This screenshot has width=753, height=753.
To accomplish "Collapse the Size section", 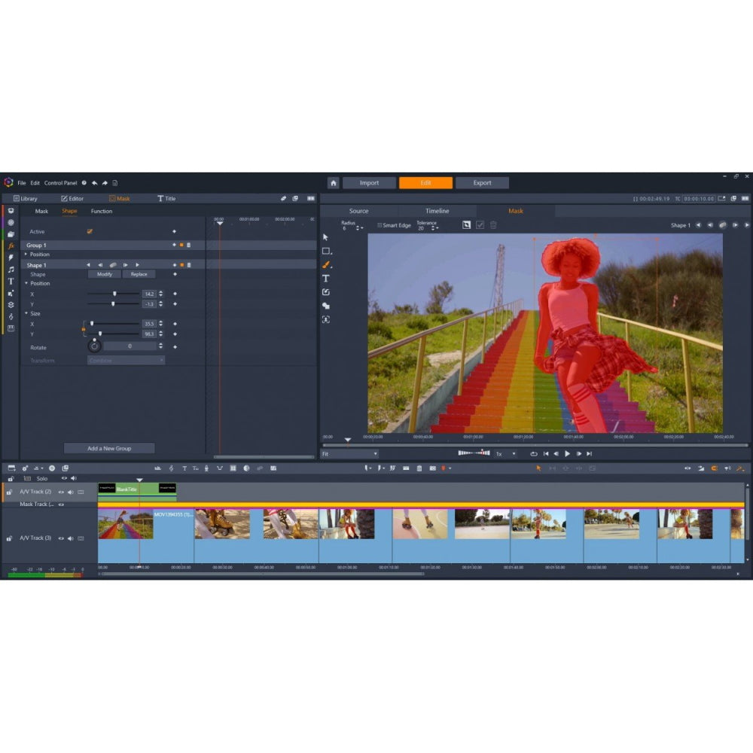I will coord(26,313).
